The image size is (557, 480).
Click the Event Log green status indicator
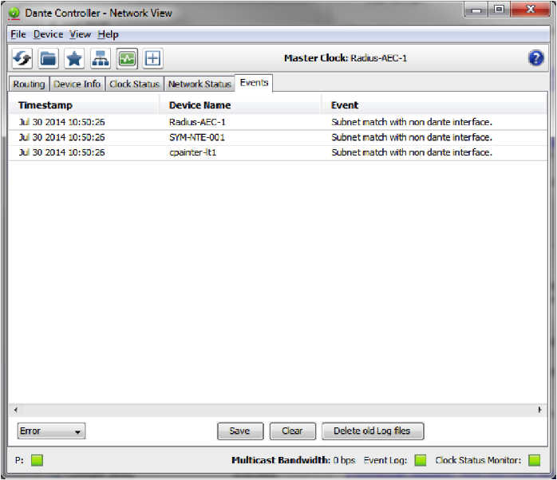(421, 460)
